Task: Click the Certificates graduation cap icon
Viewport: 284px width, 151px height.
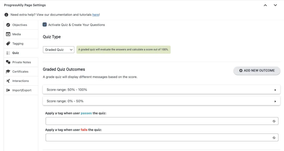Action: tap(8, 71)
